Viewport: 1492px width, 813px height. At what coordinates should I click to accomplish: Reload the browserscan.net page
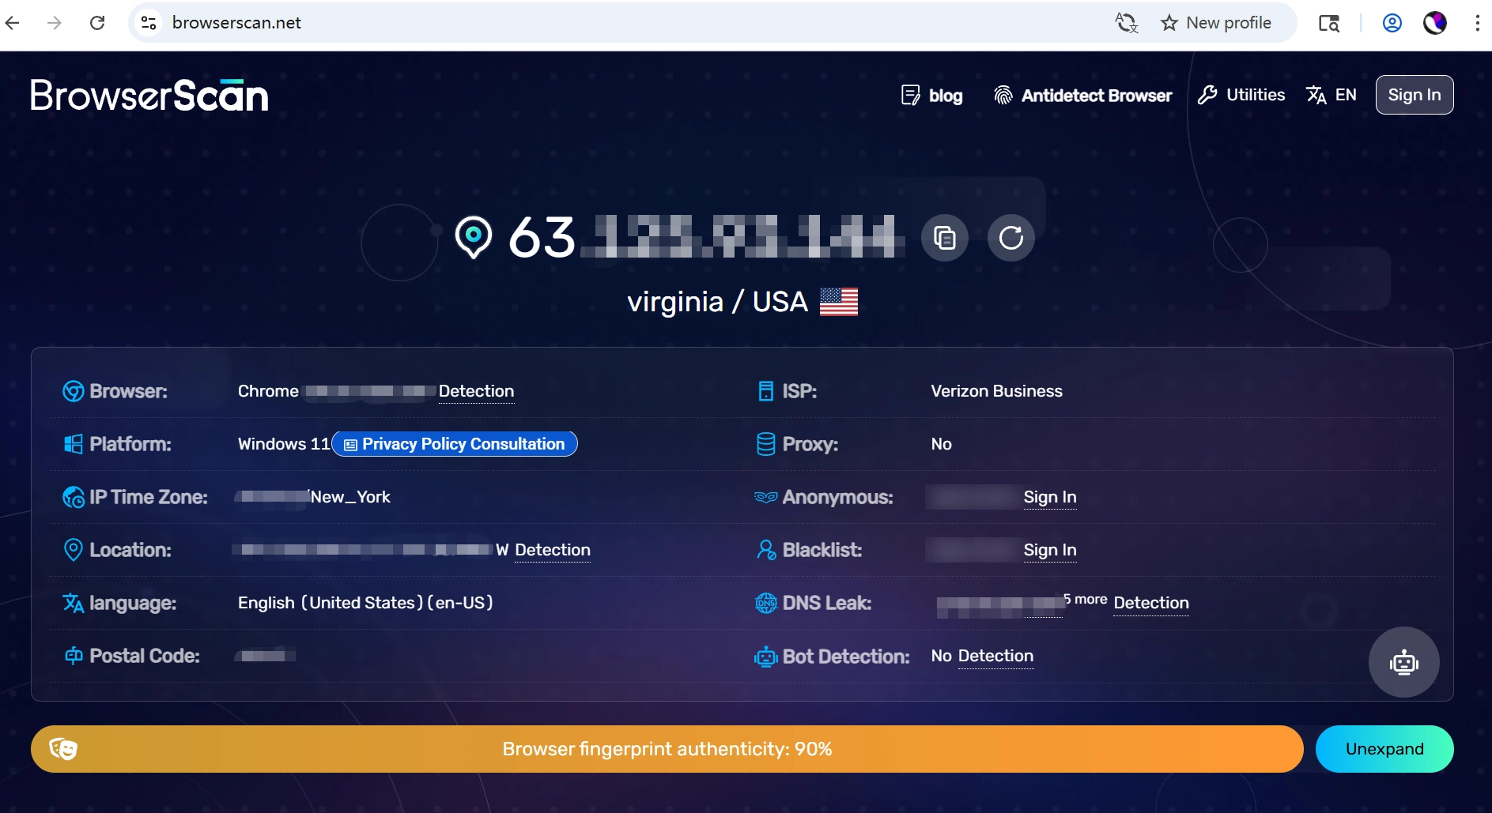point(97,23)
